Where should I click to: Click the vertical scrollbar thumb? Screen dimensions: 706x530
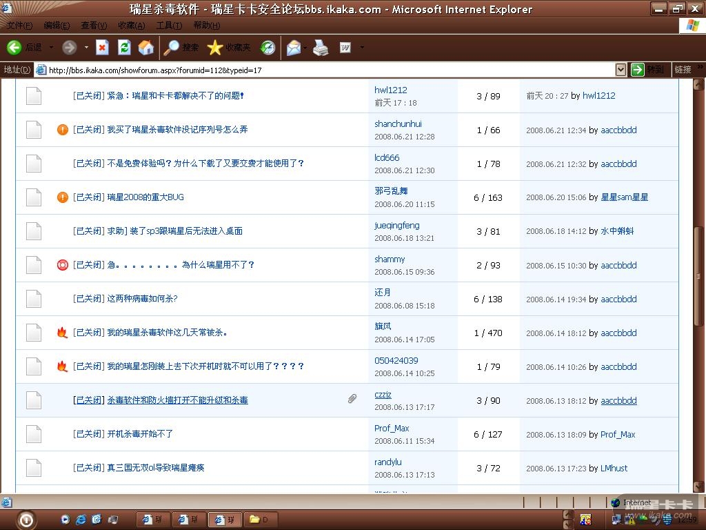pyautogui.click(x=699, y=276)
